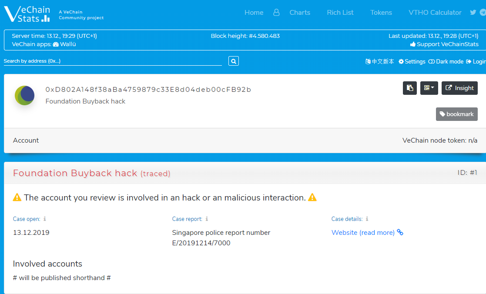Open the Wallü VeChain app link
Viewport: 486px width, 294px height.
[64, 44]
